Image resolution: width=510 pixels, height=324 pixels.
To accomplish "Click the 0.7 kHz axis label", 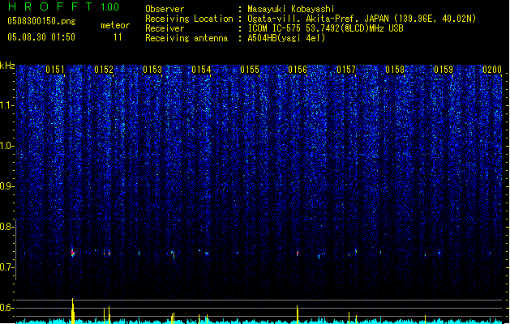I will pyautogui.click(x=6, y=267).
